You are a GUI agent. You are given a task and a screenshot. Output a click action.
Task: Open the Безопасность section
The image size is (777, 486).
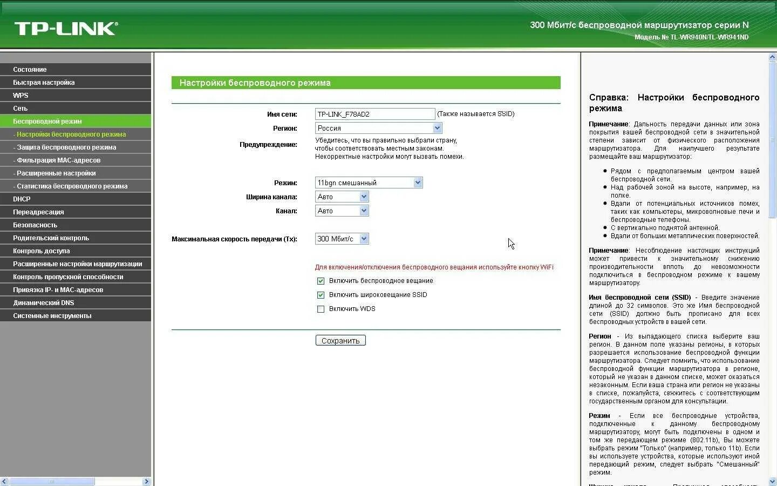click(76, 225)
